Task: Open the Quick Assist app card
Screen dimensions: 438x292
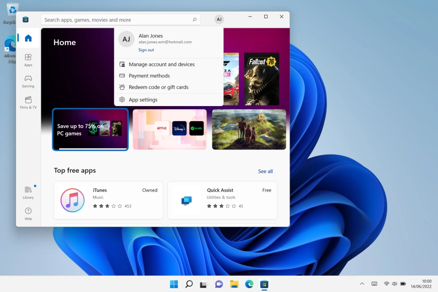Action: click(x=222, y=200)
